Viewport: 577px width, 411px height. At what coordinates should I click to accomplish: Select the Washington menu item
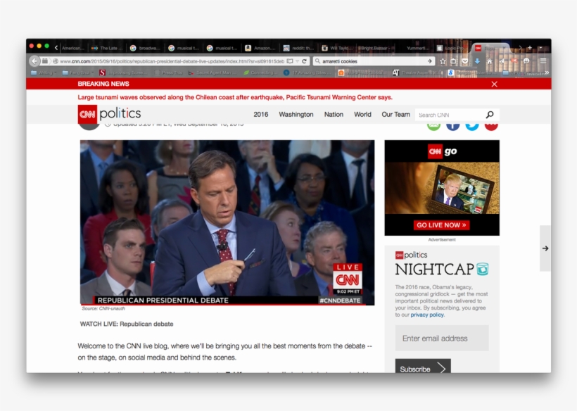click(x=295, y=114)
